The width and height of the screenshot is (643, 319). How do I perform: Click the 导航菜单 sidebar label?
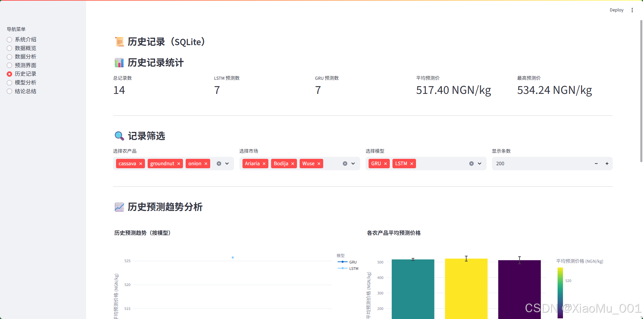tap(16, 29)
